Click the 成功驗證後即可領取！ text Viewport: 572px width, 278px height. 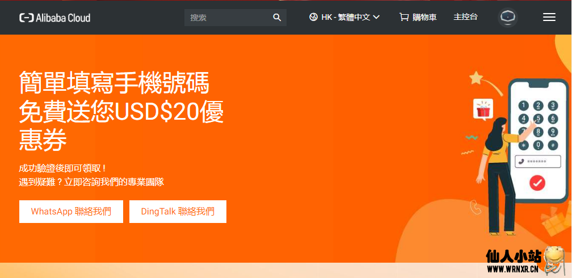coord(63,169)
